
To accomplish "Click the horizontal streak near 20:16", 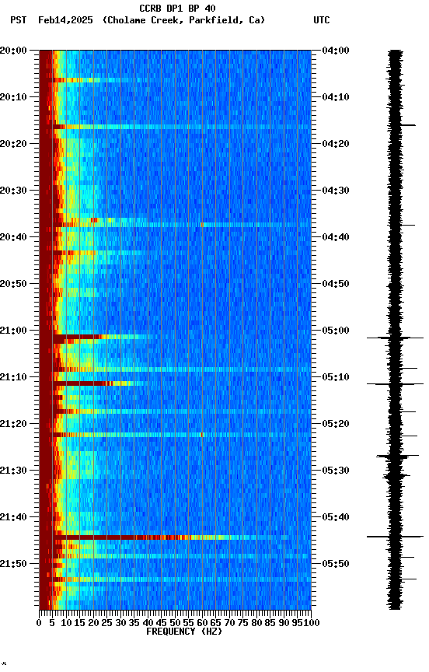I will pos(182,127).
